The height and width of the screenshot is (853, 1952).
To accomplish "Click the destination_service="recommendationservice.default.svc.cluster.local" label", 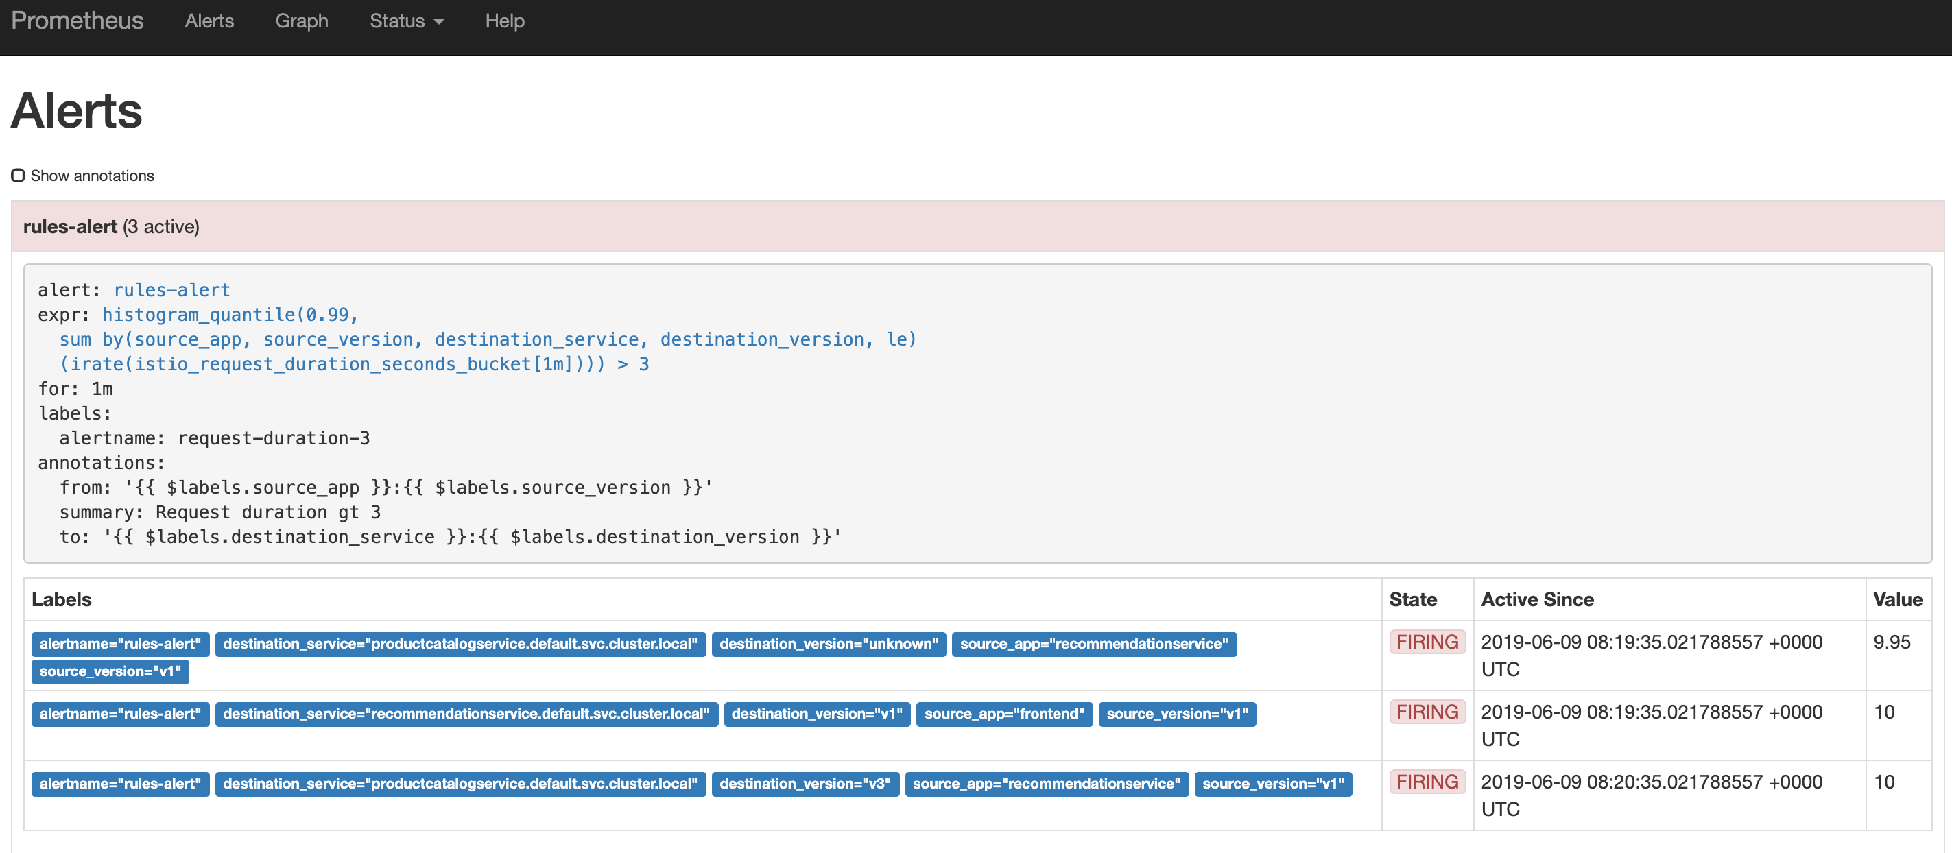I will point(466,714).
